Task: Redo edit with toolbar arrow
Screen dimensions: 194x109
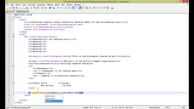Action: click(x=46, y=8)
